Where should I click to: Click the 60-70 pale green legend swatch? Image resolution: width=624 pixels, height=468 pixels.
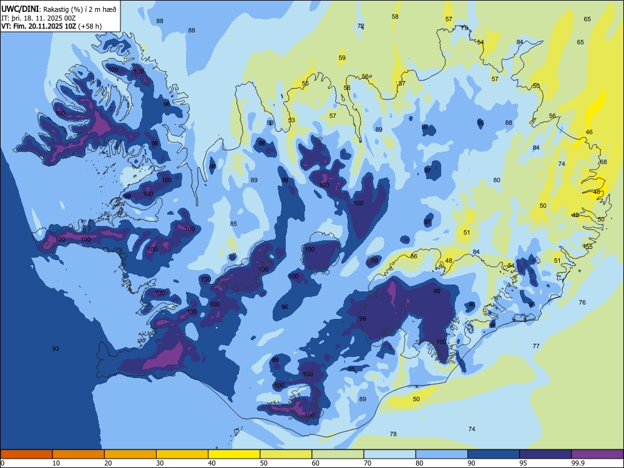338,454
